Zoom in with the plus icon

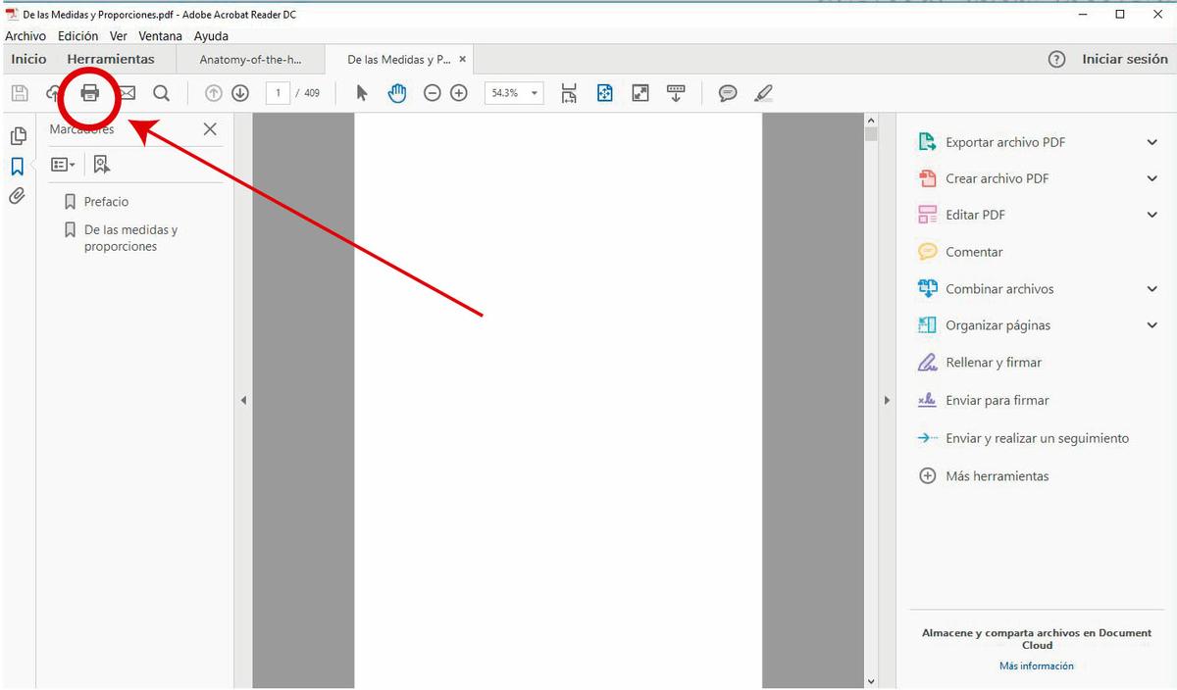(458, 93)
